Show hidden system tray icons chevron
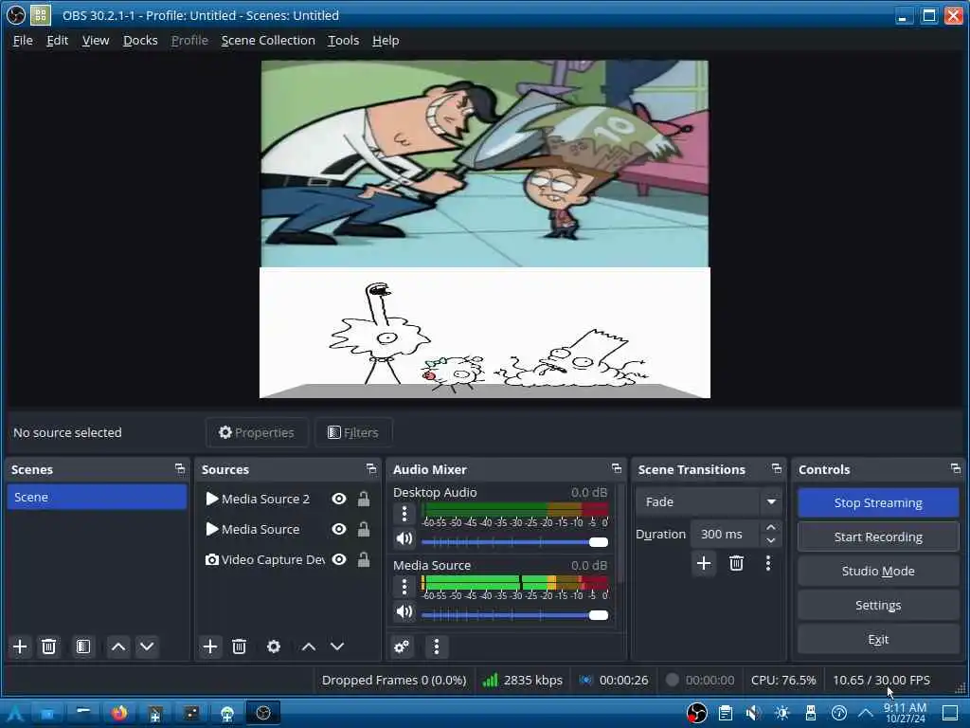Image resolution: width=970 pixels, height=728 pixels. click(866, 713)
